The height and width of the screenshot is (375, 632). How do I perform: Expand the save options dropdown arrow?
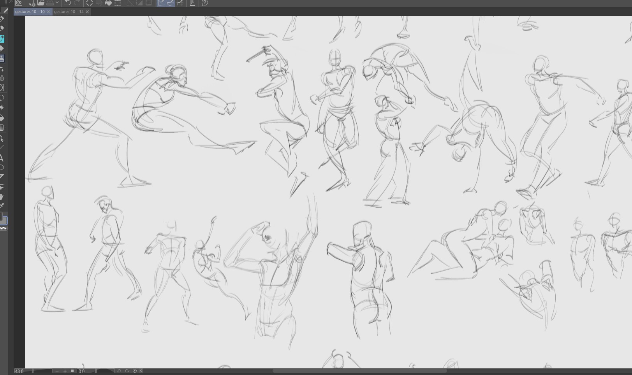point(57,3)
